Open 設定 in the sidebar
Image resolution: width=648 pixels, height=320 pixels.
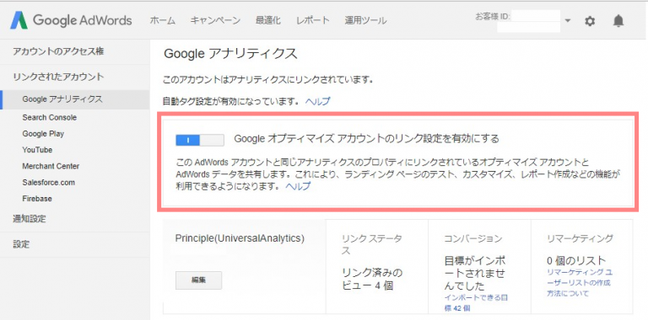point(21,244)
